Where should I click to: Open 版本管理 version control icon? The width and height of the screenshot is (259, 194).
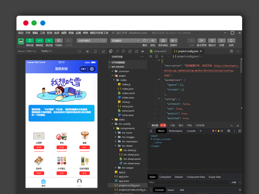click(202, 41)
